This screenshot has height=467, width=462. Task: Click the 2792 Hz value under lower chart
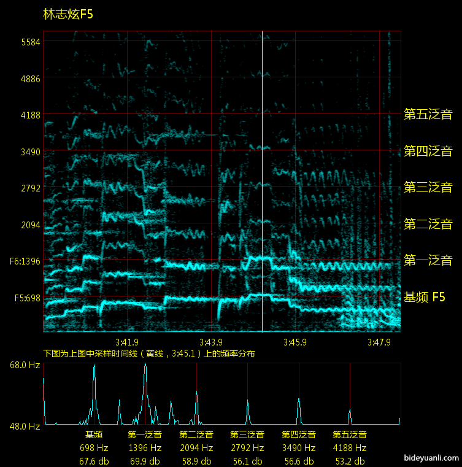pos(247,448)
